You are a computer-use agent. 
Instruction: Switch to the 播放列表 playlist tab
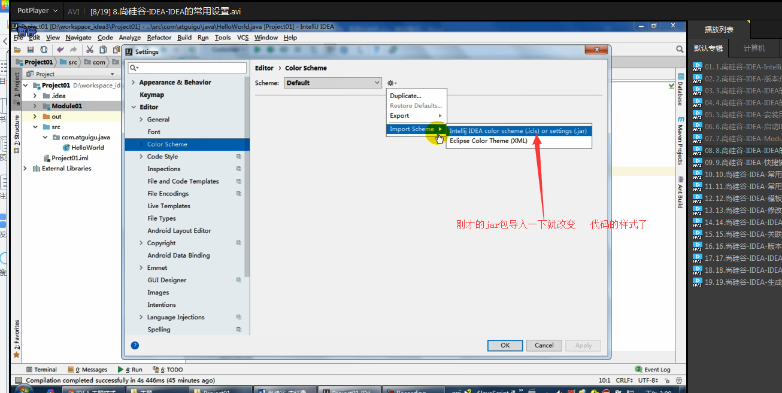click(719, 30)
